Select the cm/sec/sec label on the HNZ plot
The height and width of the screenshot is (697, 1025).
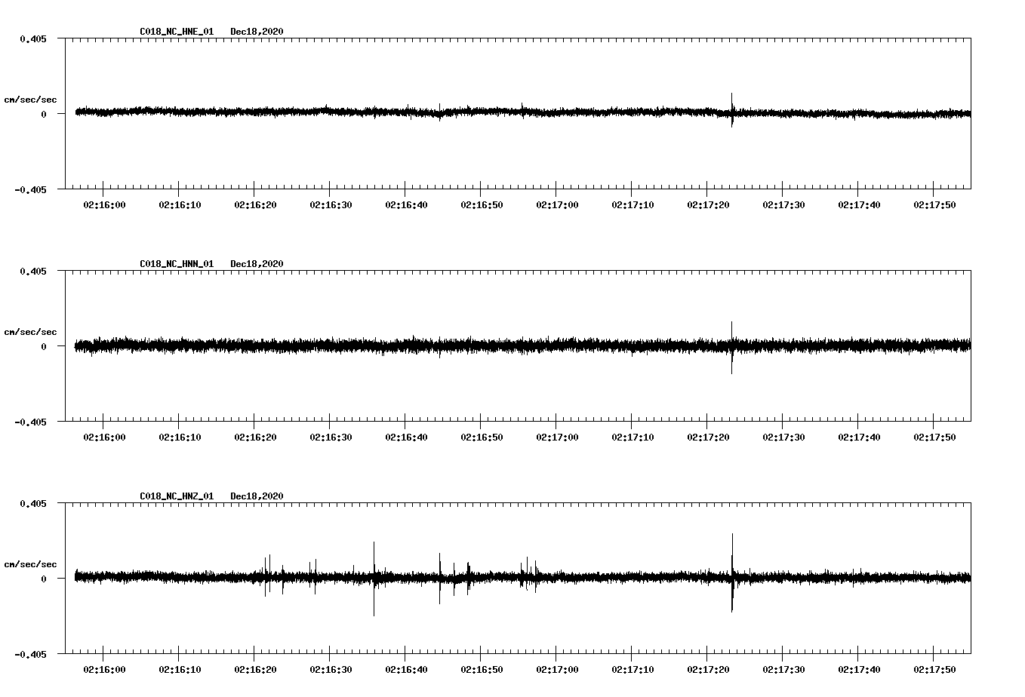tap(31, 563)
